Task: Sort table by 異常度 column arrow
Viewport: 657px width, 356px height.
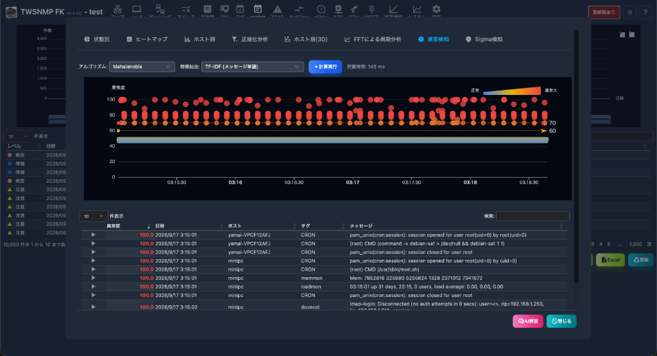Action: (148, 226)
